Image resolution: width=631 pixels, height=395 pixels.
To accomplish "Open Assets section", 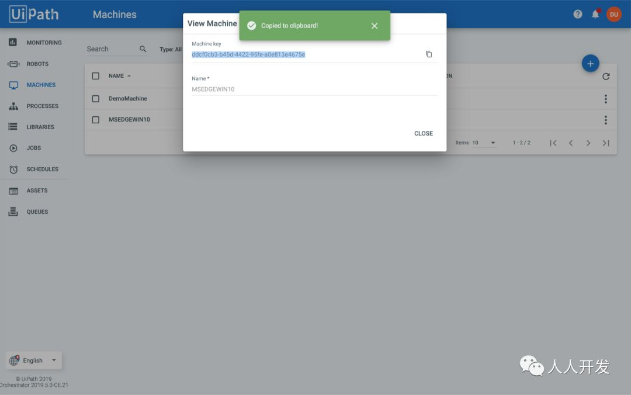I will pyautogui.click(x=37, y=190).
